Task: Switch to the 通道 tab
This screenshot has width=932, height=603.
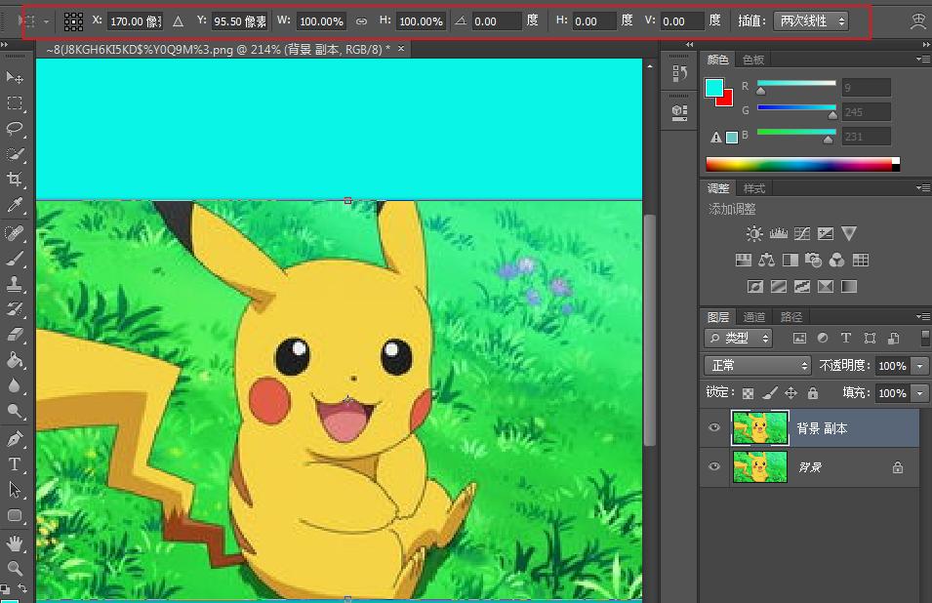Action: tap(754, 317)
